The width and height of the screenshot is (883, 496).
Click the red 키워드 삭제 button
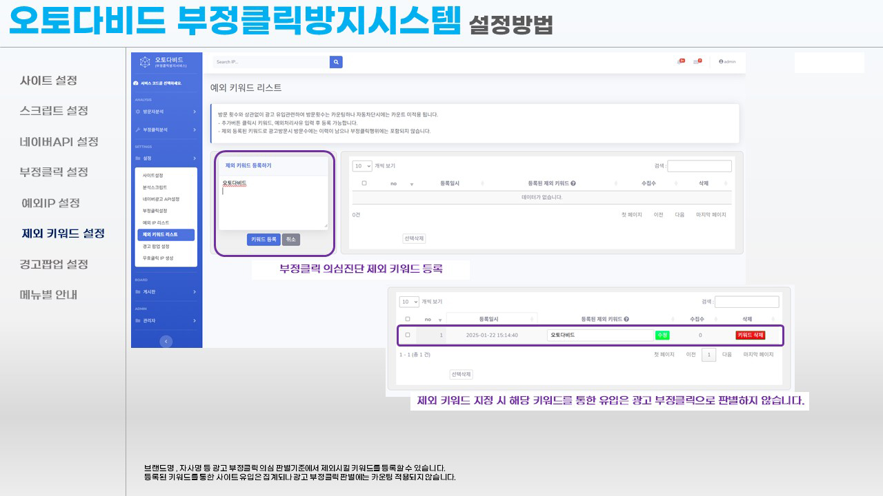coord(750,335)
